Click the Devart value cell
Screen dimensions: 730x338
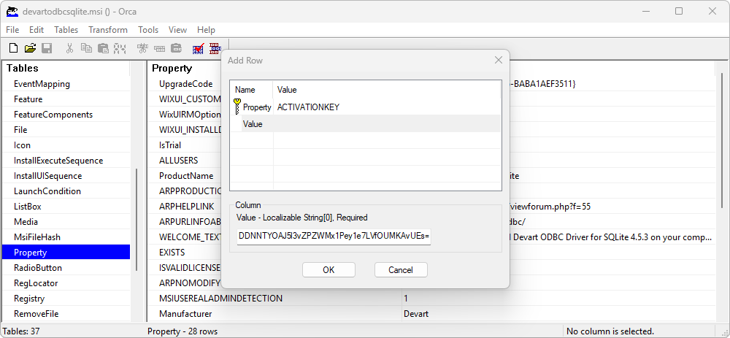pyautogui.click(x=416, y=314)
